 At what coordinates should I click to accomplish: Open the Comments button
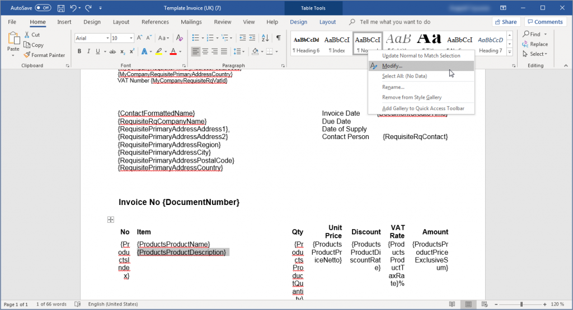546,22
